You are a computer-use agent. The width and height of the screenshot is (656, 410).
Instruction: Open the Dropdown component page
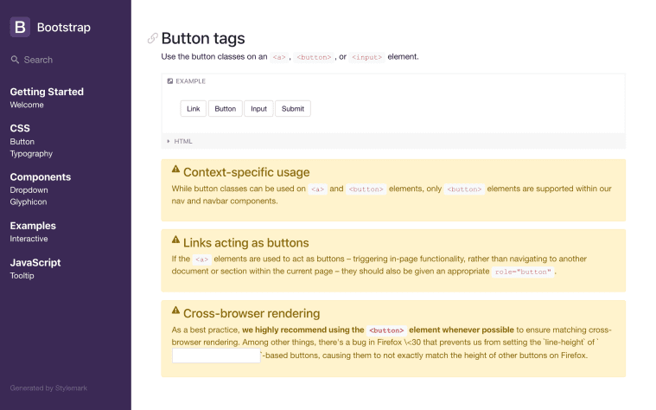[29, 190]
